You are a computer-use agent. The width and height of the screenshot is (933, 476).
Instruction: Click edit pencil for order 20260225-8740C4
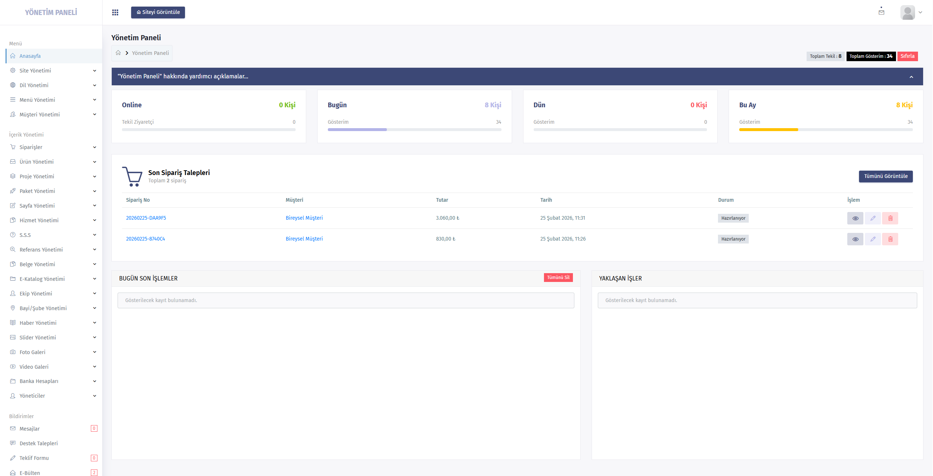(x=873, y=239)
